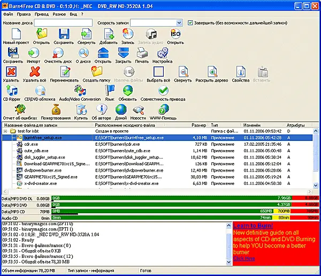Click the Купить icon
This screenshot has width=321, height=276.
tap(81, 109)
